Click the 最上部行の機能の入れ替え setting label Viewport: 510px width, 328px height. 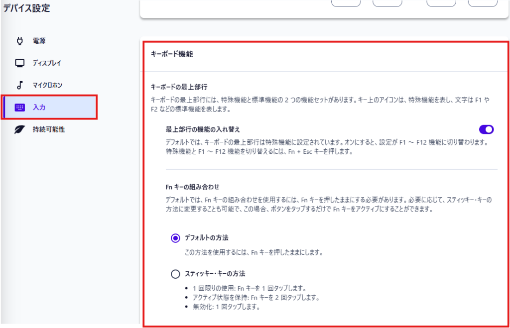coord(203,129)
